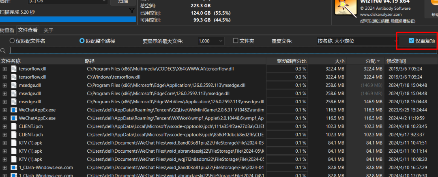Image resolution: width=438 pixels, height=177 pixels.
Task: Expand the KTV (1).apk row dated 10:08:20
Action: pos(5,159)
